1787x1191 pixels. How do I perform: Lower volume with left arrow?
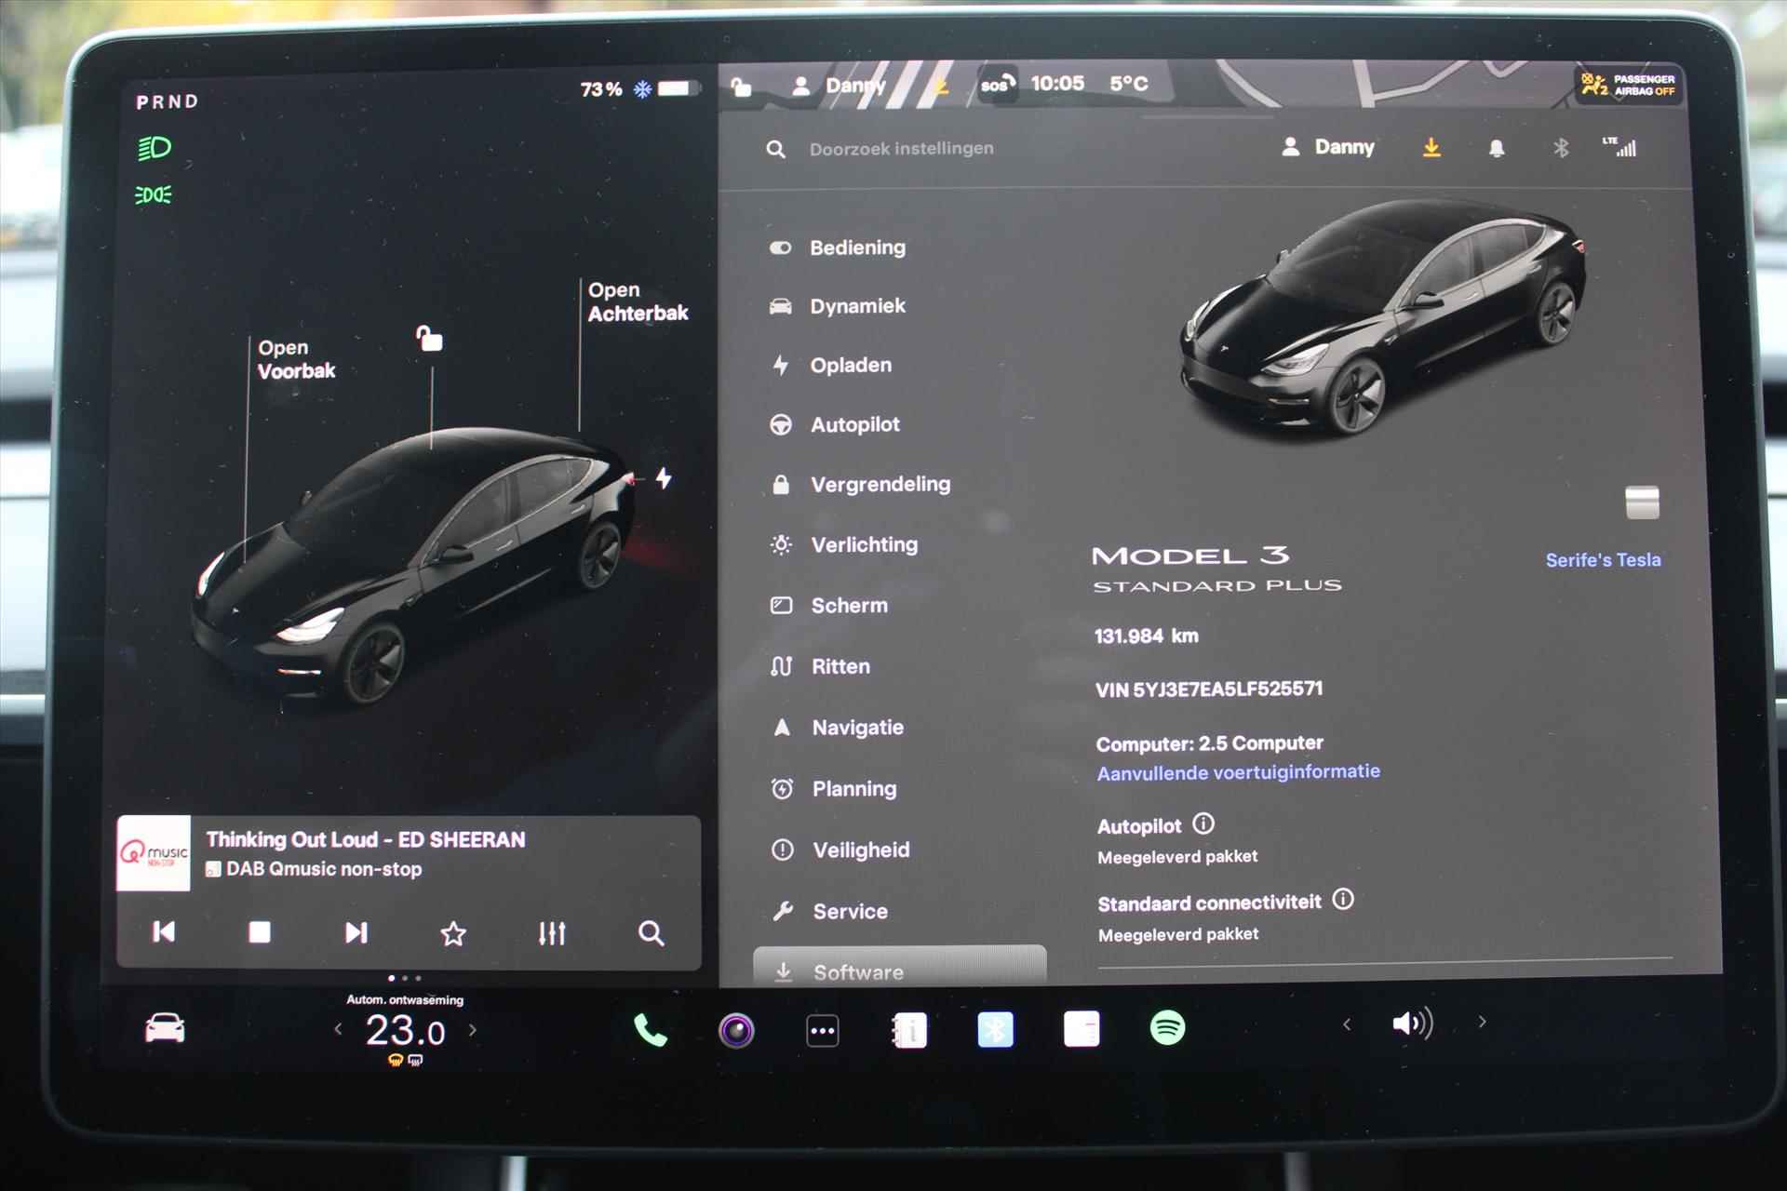1347,1024
